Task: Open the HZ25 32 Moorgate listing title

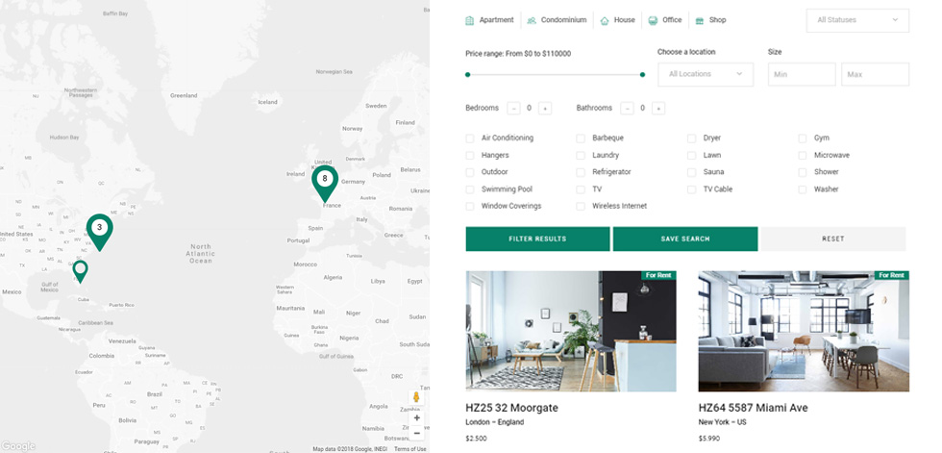Action: [x=511, y=408]
